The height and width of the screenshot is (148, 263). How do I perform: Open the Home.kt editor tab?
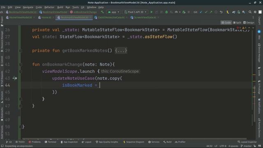pos(46,17)
